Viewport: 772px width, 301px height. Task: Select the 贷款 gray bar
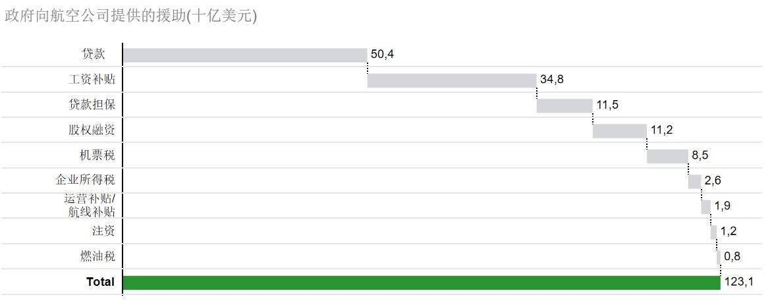(245, 55)
